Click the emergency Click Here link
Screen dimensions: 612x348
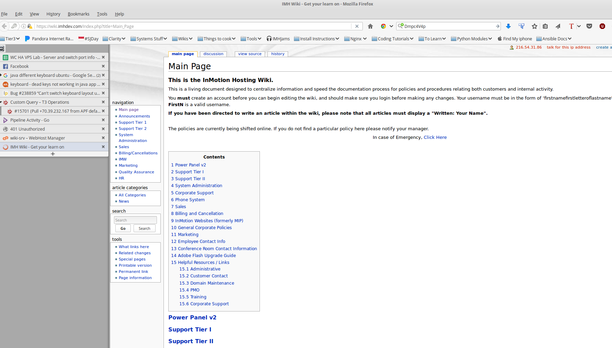(x=435, y=137)
